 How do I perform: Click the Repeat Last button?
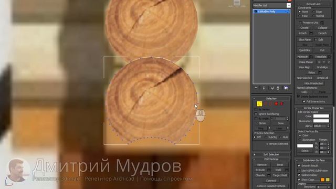click(313, 4)
